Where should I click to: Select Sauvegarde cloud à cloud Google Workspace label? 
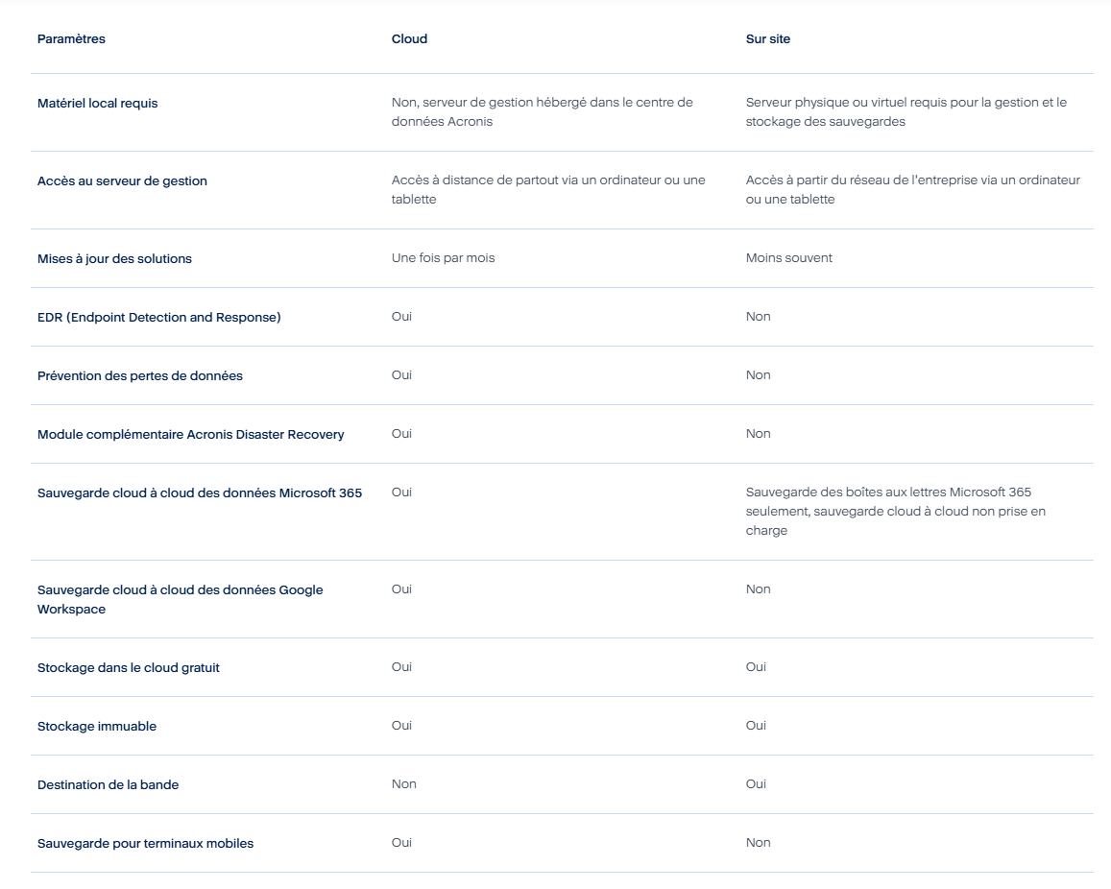pos(181,599)
